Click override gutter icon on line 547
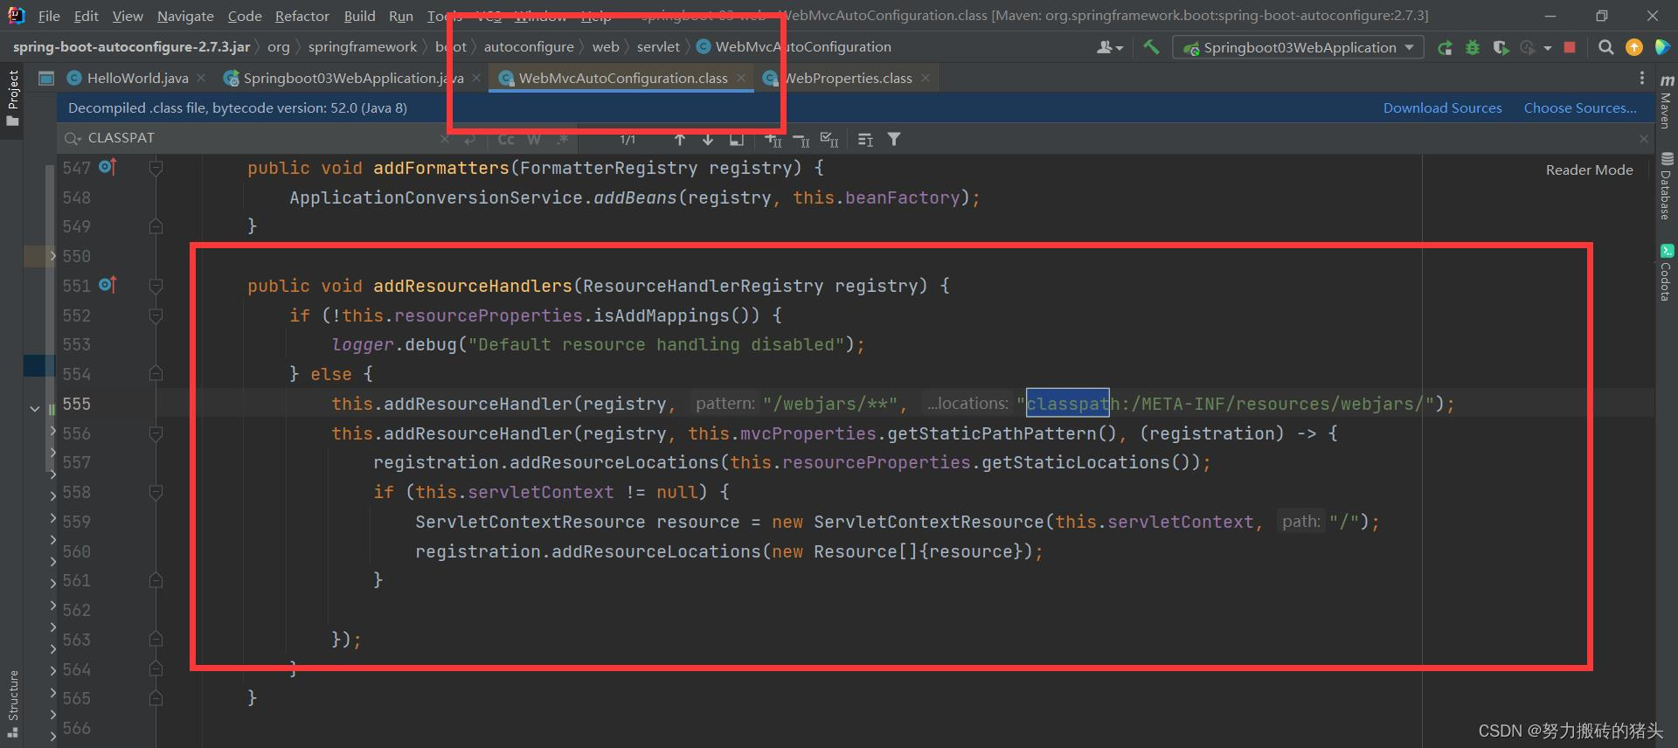Screen dimensions: 1678x748 (107, 166)
